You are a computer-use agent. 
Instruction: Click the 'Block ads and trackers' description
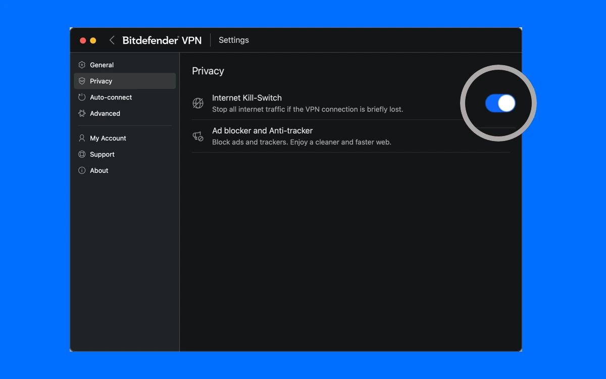[x=301, y=142]
